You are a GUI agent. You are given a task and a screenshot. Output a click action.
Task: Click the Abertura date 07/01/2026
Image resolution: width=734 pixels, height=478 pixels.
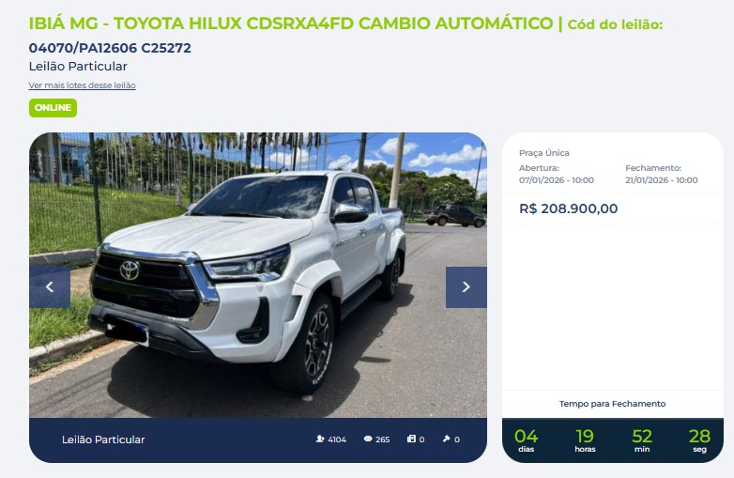[x=556, y=180]
